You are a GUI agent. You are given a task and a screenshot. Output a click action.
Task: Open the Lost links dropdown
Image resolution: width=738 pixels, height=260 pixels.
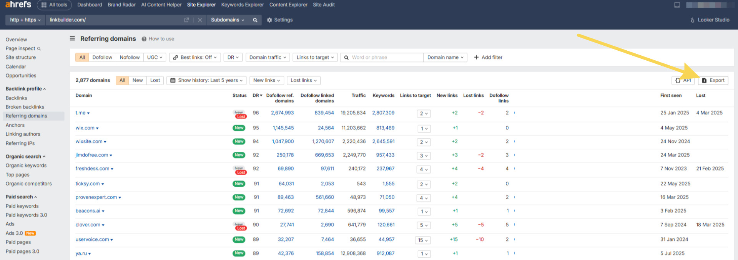pyautogui.click(x=304, y=80)
